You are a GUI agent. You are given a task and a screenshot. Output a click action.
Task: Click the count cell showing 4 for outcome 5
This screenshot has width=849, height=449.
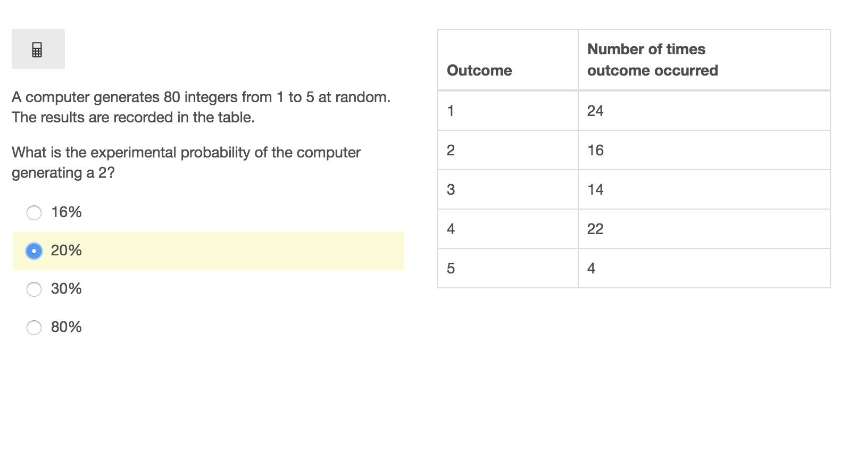click(x=704, y=268)
